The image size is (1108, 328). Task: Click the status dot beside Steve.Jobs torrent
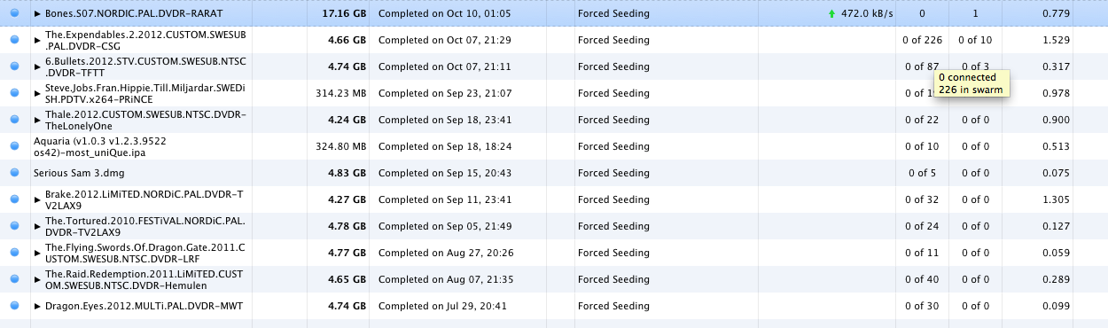point(14,93)
